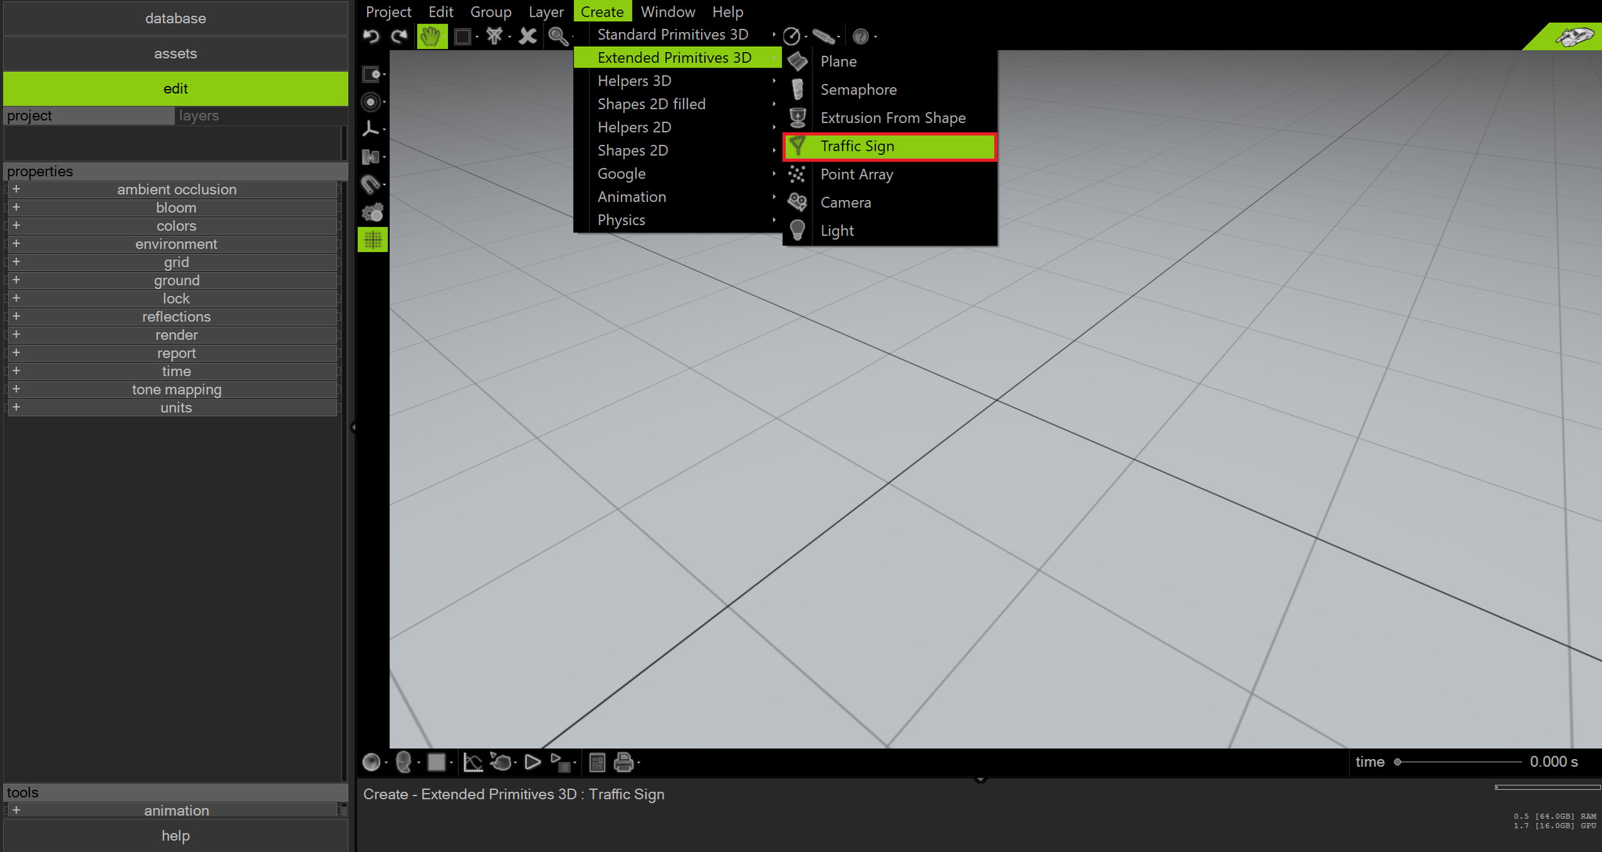Switch to the layers tab

pos(199,116)
